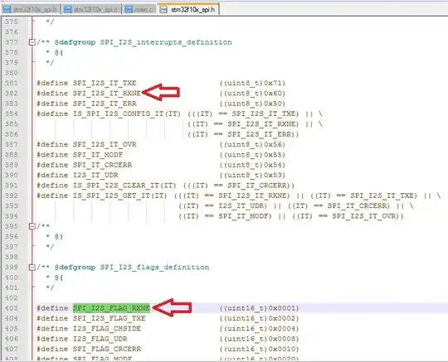Place cursor on SPI_I2S_IT_TXE define name
The width and height of the screenshot is (448, 362).
tap(105, 83)
